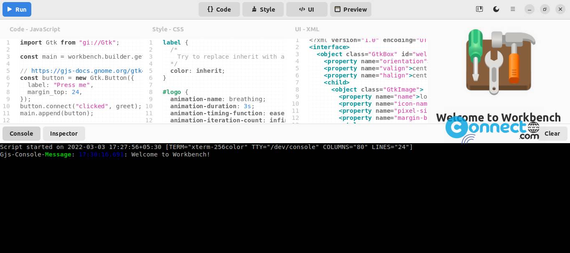570x253 pixels.
Task: Close the Workbench window
Action: [560, 9]
